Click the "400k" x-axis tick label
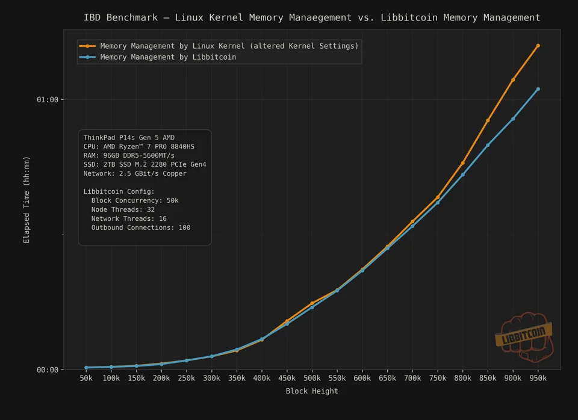This screenshot has height=420, width=578. (x=262, y=378)
